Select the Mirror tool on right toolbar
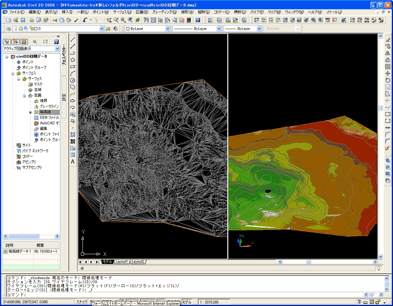 click(x=387, y=53)
